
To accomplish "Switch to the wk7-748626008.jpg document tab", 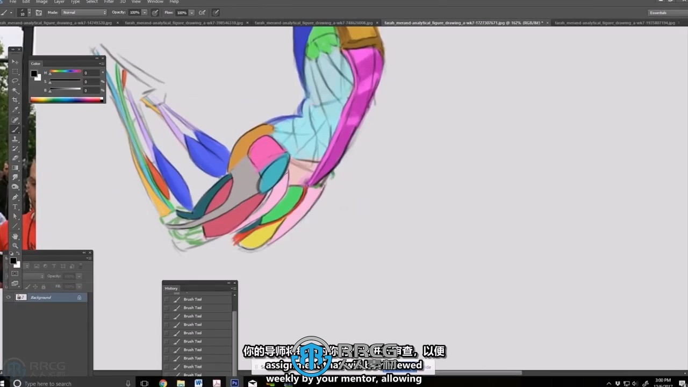I will point(313,23).
